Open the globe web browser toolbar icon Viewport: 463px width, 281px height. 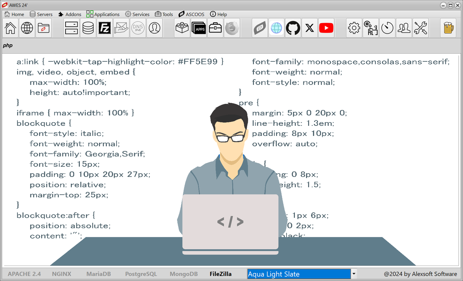pyautogui.click(x=27, y=28)
